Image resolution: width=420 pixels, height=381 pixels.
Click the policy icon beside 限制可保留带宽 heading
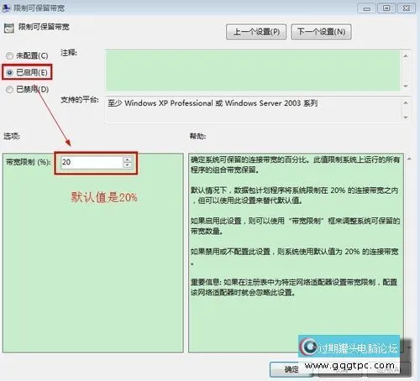pyautogui.click(x=9, y=29)
